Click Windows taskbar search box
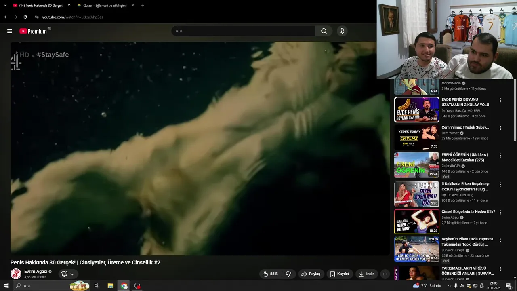517x291 pixels. coord(52,286)
